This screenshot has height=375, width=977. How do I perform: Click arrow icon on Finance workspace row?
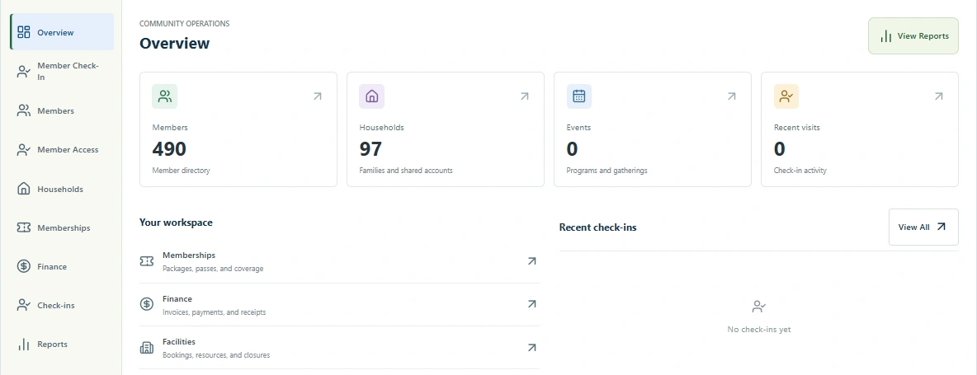coord(531,304)
